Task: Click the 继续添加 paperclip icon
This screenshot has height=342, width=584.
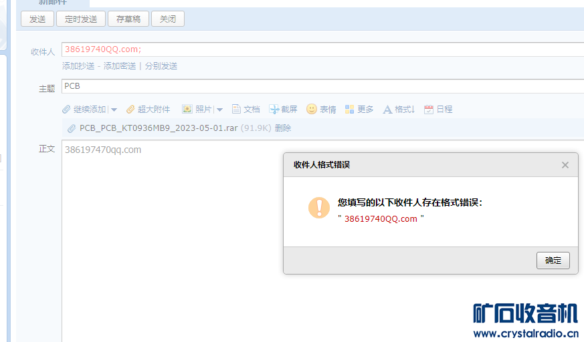Action: pos(66,110)
